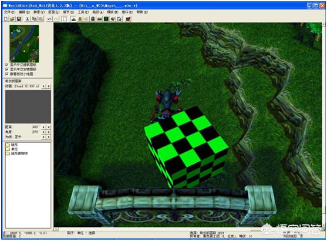
Task: Open the Object Manager toolbar icon
Action: 113,19
